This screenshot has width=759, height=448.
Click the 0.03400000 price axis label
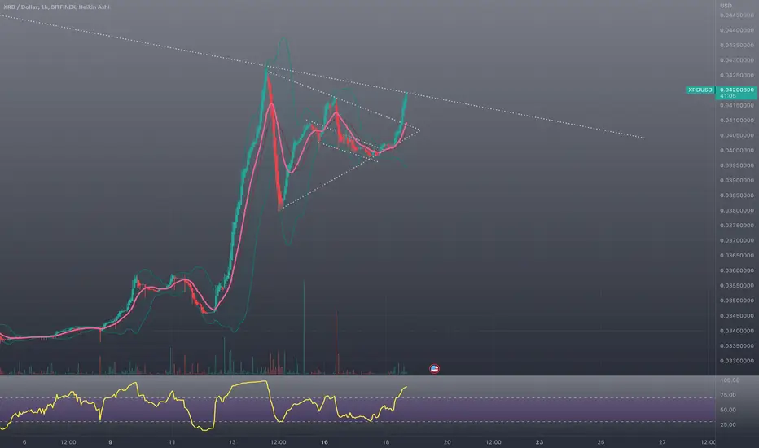[736, 332]
